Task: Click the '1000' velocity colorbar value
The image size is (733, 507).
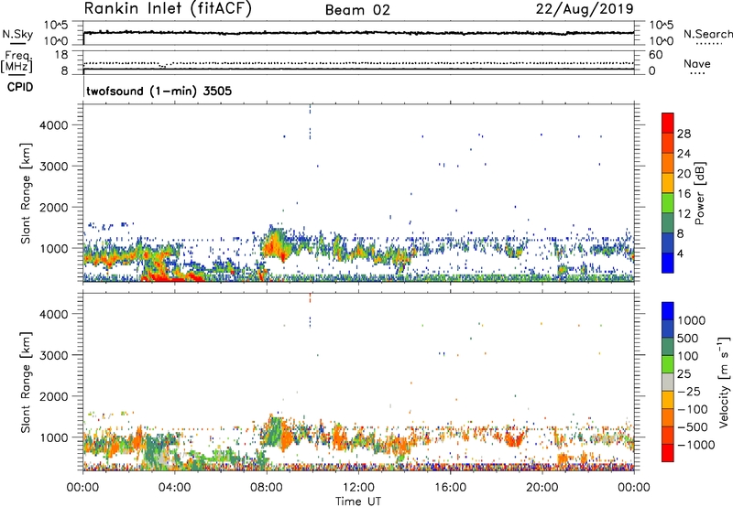Action: click(x=692, y=320)
